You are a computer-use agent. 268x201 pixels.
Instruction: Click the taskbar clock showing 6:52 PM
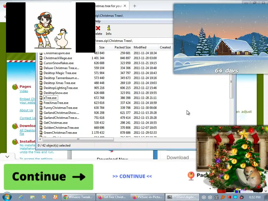[x=255, y=197]
